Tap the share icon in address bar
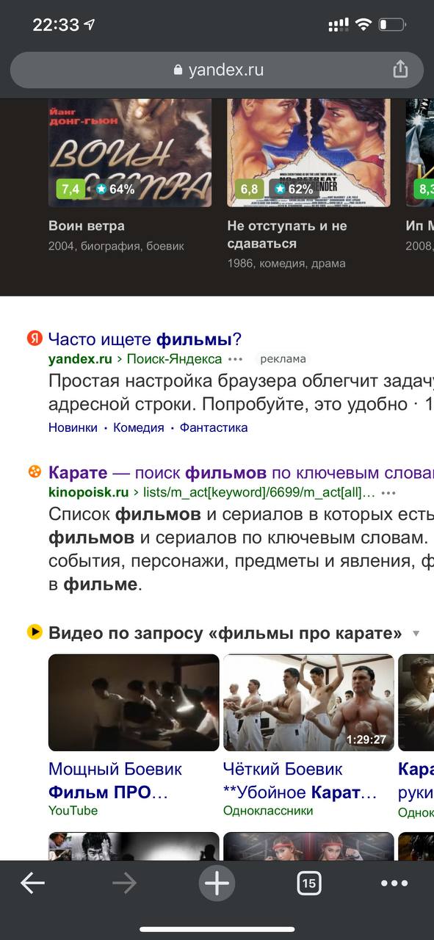Screen dimensions: 434x940 pos(399,70)
